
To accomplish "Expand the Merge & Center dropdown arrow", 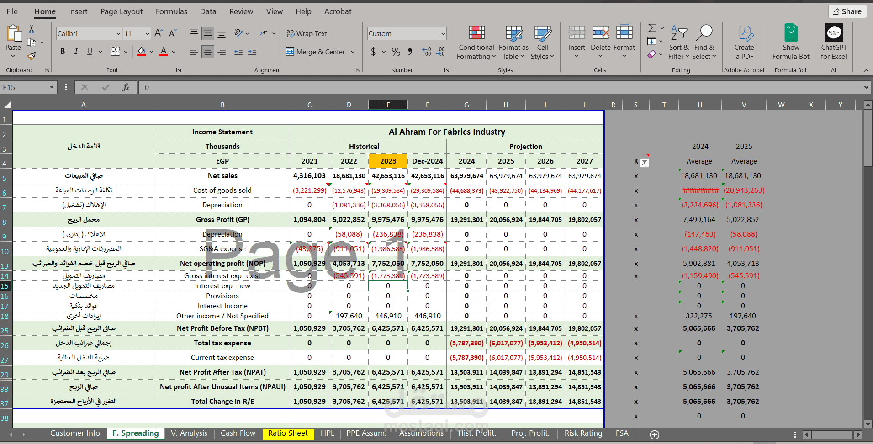I will (x=353, y=52).
